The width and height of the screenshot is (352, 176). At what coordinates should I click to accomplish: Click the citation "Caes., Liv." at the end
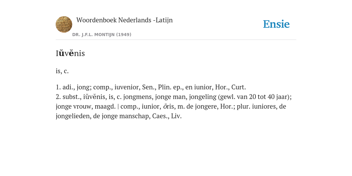click(167, 116)
